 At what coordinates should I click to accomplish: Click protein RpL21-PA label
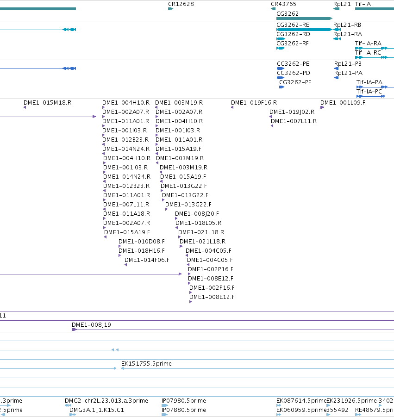point(348,73)
